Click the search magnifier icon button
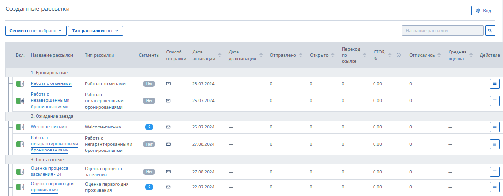503x196 pixels. [x=490, y=31]
